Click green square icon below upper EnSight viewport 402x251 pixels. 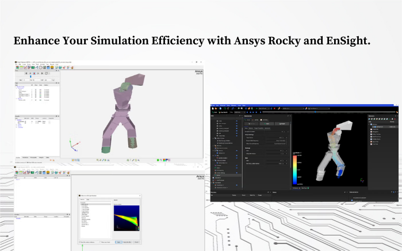[x=158, y=160]
